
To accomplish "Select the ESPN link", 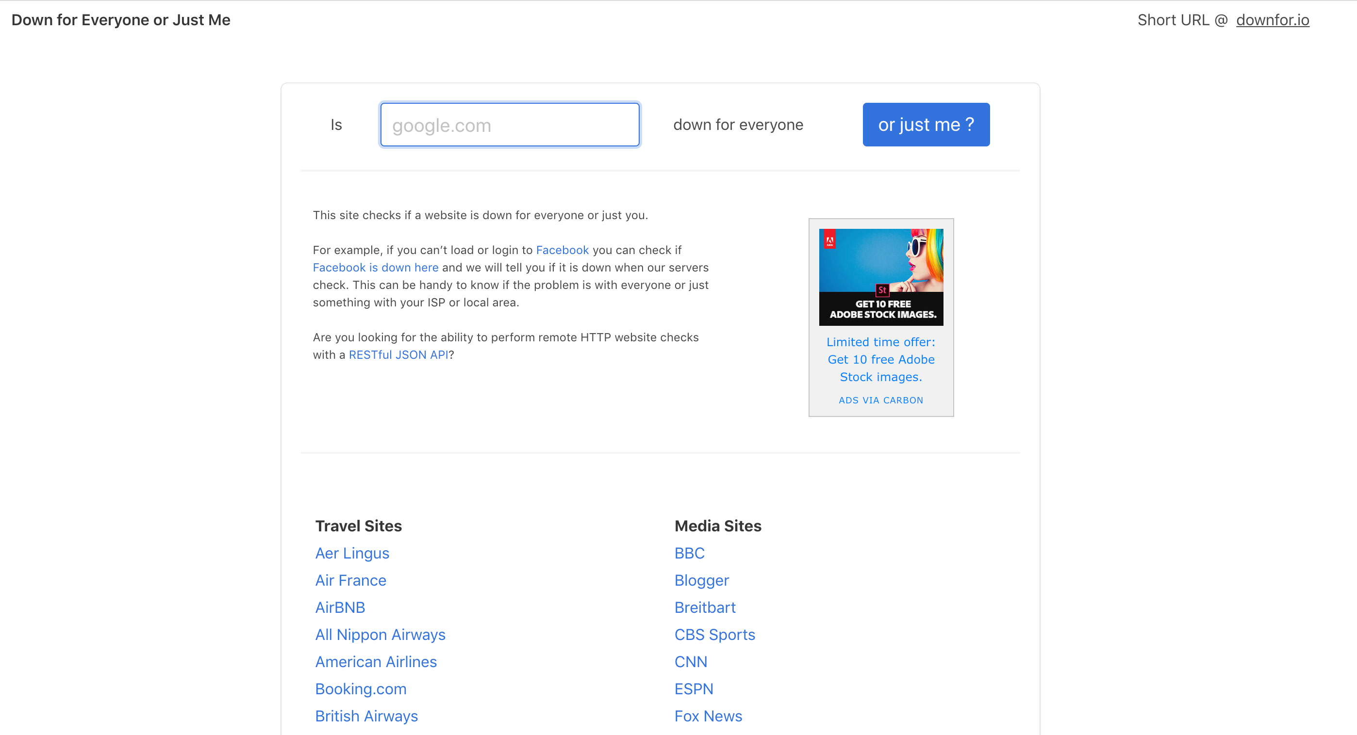I will [x=694, y=689].
